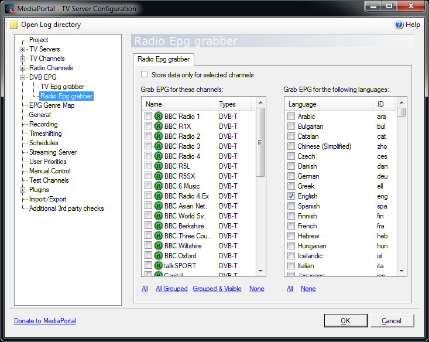This screenshot has height=342, width=429.
Task: Click the channel list scroll down arrow
Action: point(260,271)
